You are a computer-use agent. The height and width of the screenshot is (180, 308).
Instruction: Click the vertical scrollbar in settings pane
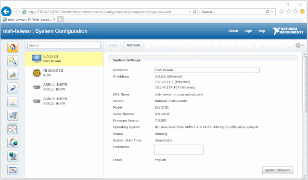click(305, 84)
